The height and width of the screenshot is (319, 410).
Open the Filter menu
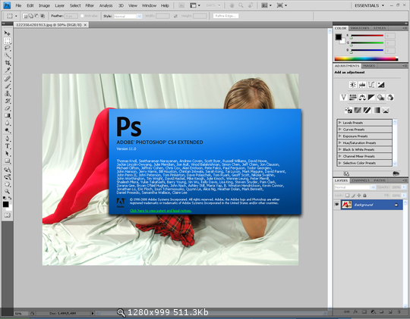90,5
